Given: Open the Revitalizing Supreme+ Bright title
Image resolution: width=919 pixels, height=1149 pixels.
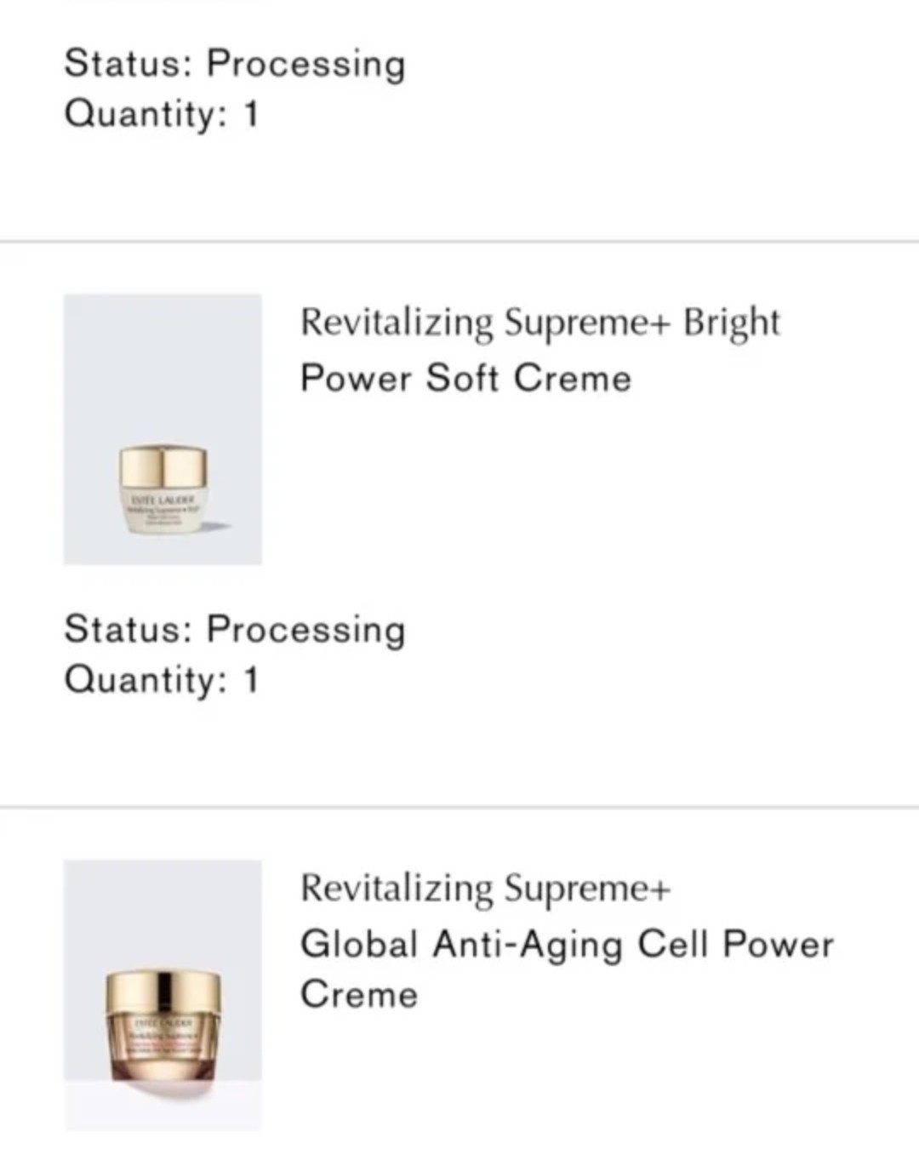Looking at the screenshot, I should 539,323.
